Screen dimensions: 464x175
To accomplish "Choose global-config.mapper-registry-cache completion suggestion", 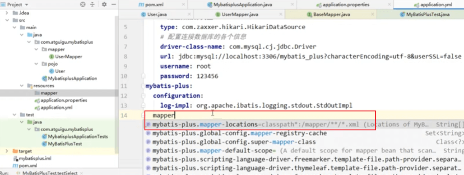I will point(304,134).
